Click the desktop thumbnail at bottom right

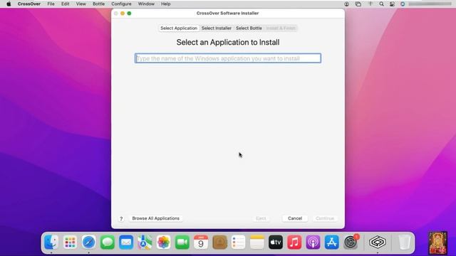[438, 243]
